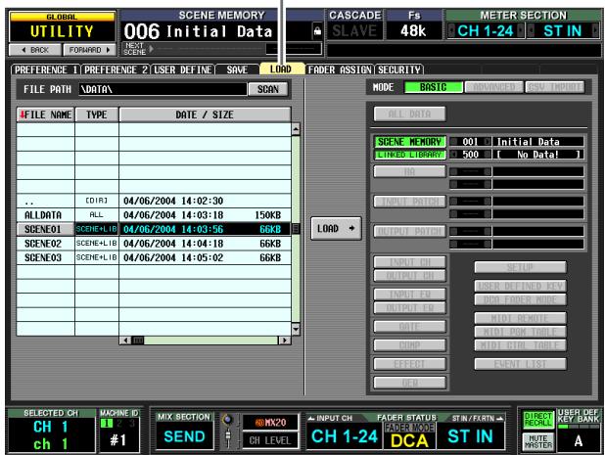Viewport: 605px width, 455px height.
Task: Click the NEXT SCENE arrow indicator
Action: [151, 49]
